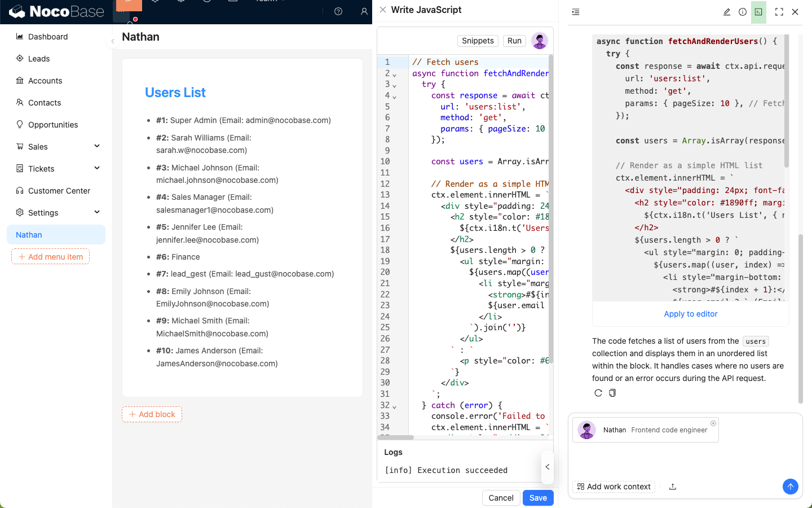Image resolution: width=812 pixels, height=508 pixels.
Task: Click the pencil edit icon in chat header
Action: coord(727,12)
